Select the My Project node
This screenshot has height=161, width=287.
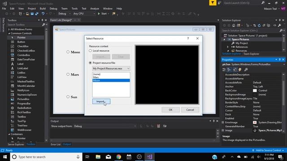tap(241, 43)
